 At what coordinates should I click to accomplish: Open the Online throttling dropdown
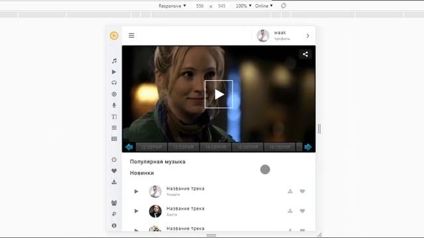coord(264,6)
